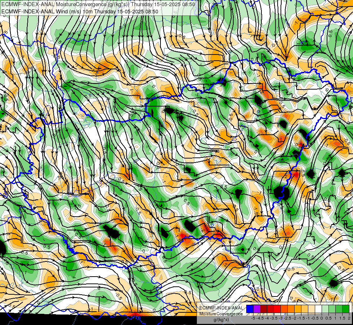The height and width of the screenshot is (325, 353).
Task: Click the MoistureConvergence title line at top
Action: (98, 4)
